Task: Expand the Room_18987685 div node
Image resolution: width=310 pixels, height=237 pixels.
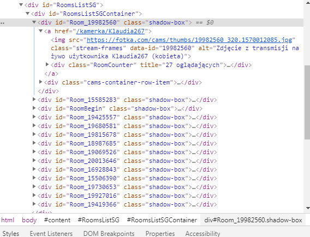Action: point(34,143)
